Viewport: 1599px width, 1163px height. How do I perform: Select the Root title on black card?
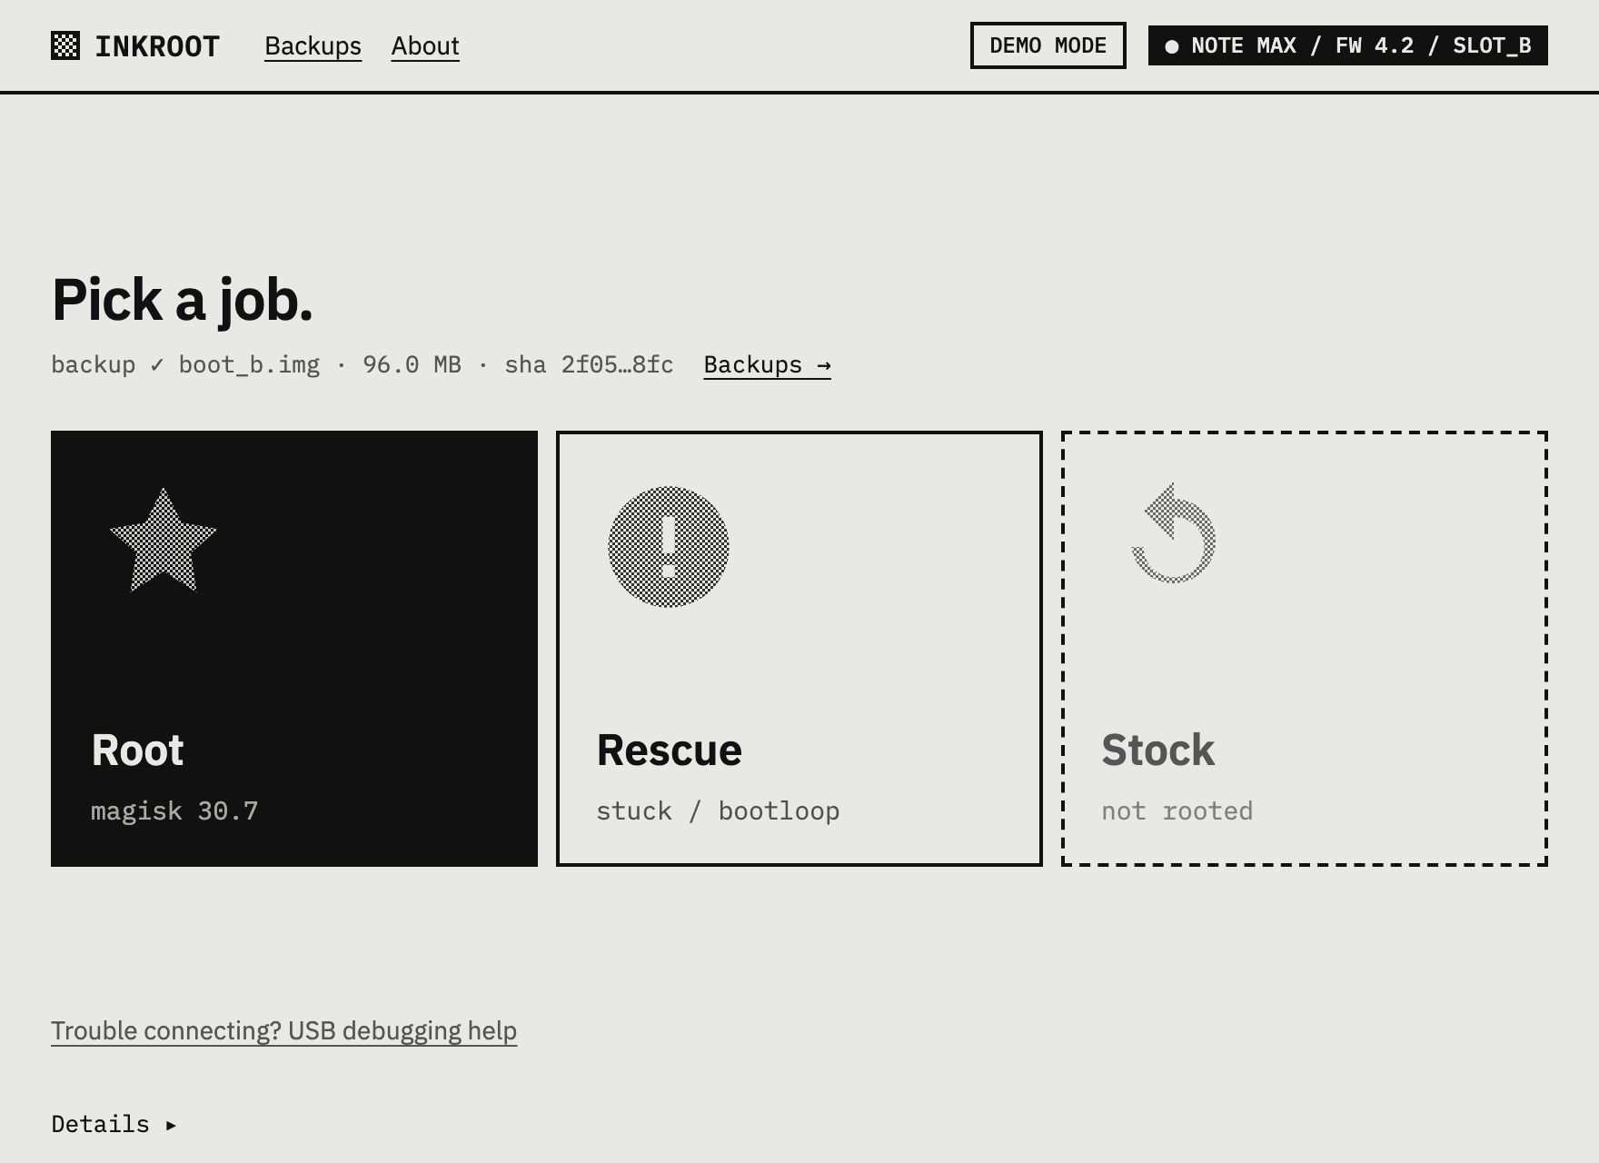tap(138, 750)
